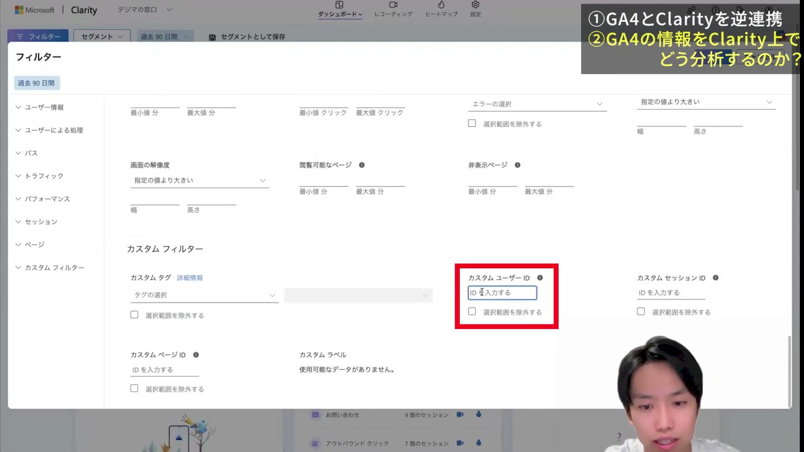
Task: Open the エラーの選択 dropdown
Action: tap(537, 104)
